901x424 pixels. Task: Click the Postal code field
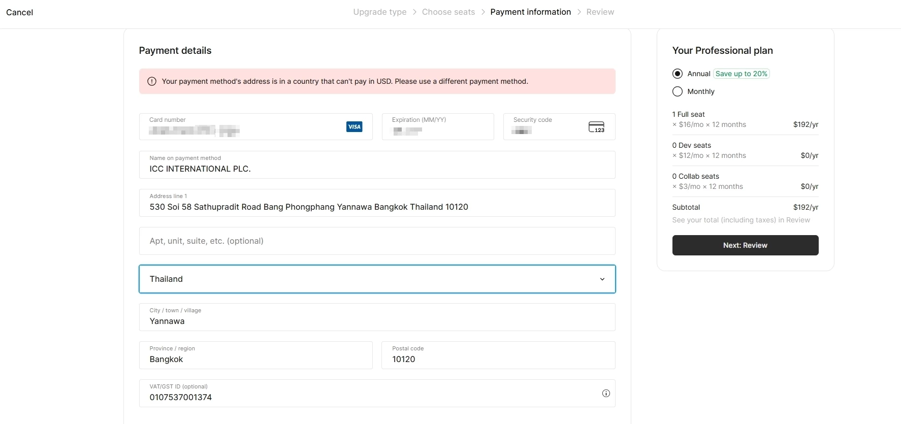(x=498, y=355)
